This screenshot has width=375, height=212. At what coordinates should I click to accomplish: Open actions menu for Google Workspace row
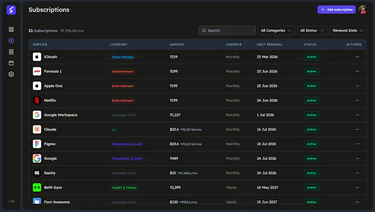tap(357, 115)
